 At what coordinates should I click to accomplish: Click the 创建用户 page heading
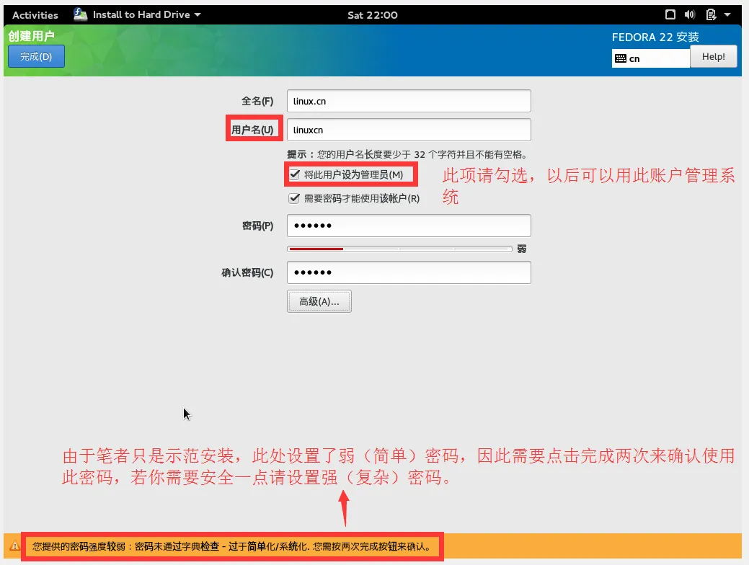31,36
